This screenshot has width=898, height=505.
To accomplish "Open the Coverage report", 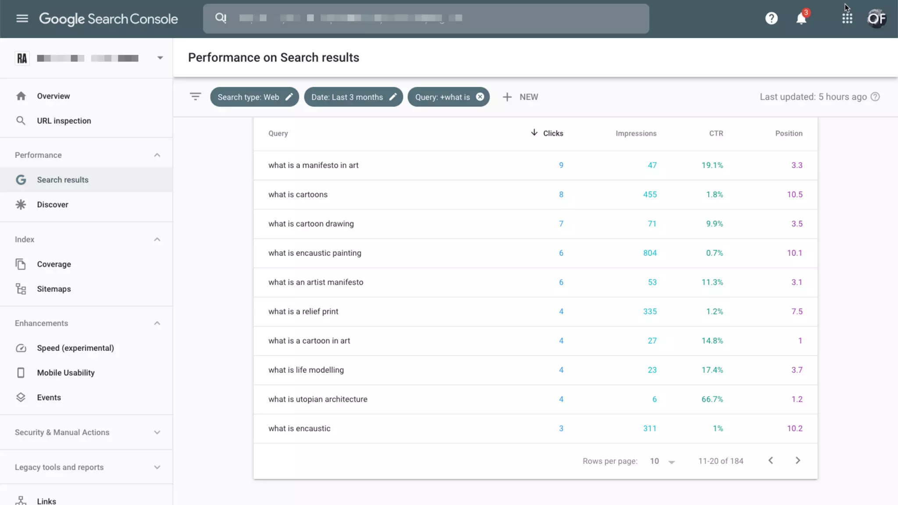I will coord(53,264).
